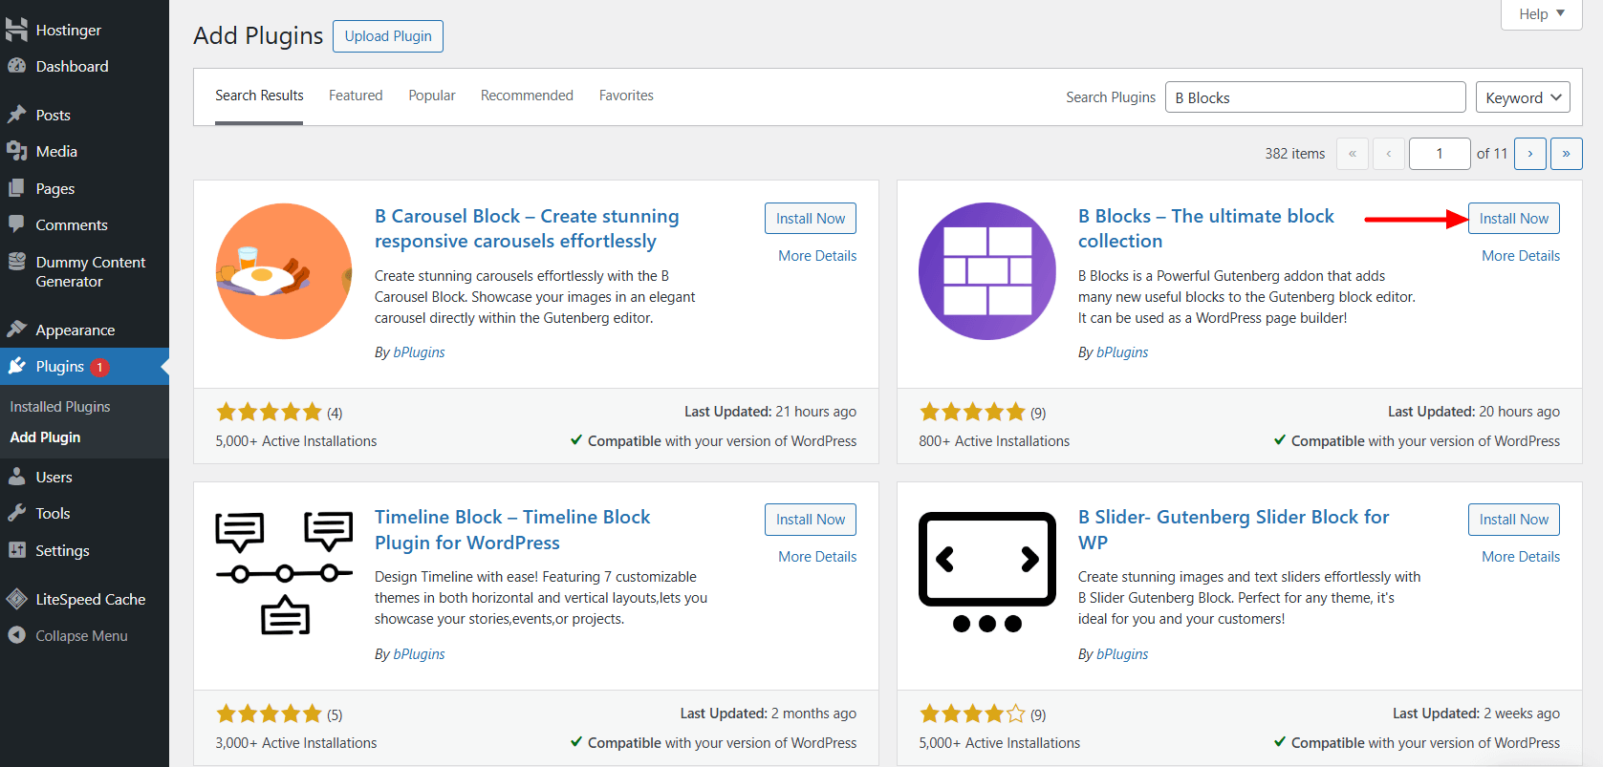Click Timeline Block five-star rating
The height and width of the screenshot is (767, 1603).
pyautogui.click(x=269, y=714)
